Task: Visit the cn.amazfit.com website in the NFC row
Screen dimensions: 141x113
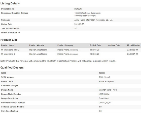Action: [38, 50]
